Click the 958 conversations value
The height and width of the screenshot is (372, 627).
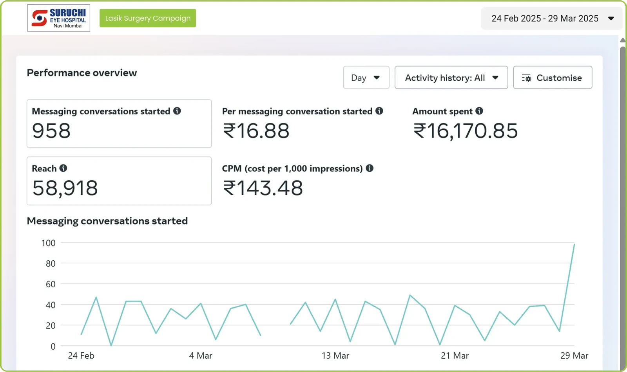51,131
